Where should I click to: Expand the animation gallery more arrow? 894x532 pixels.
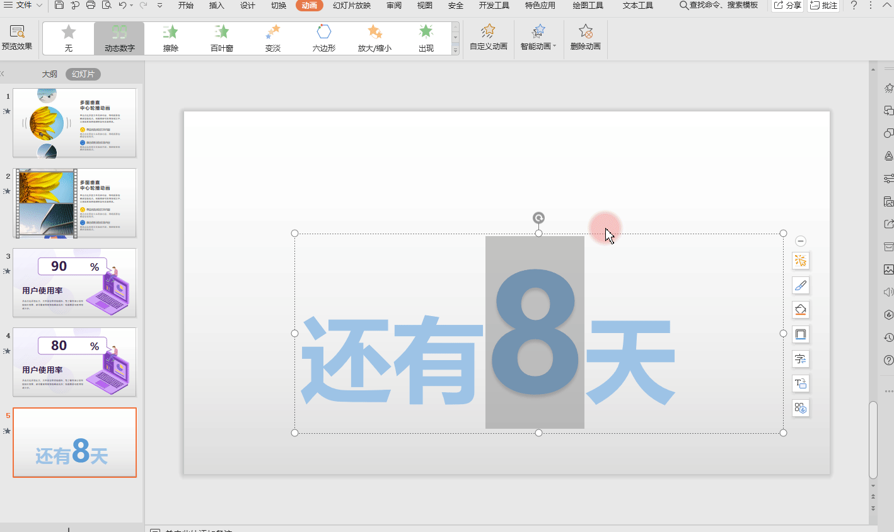456,50
